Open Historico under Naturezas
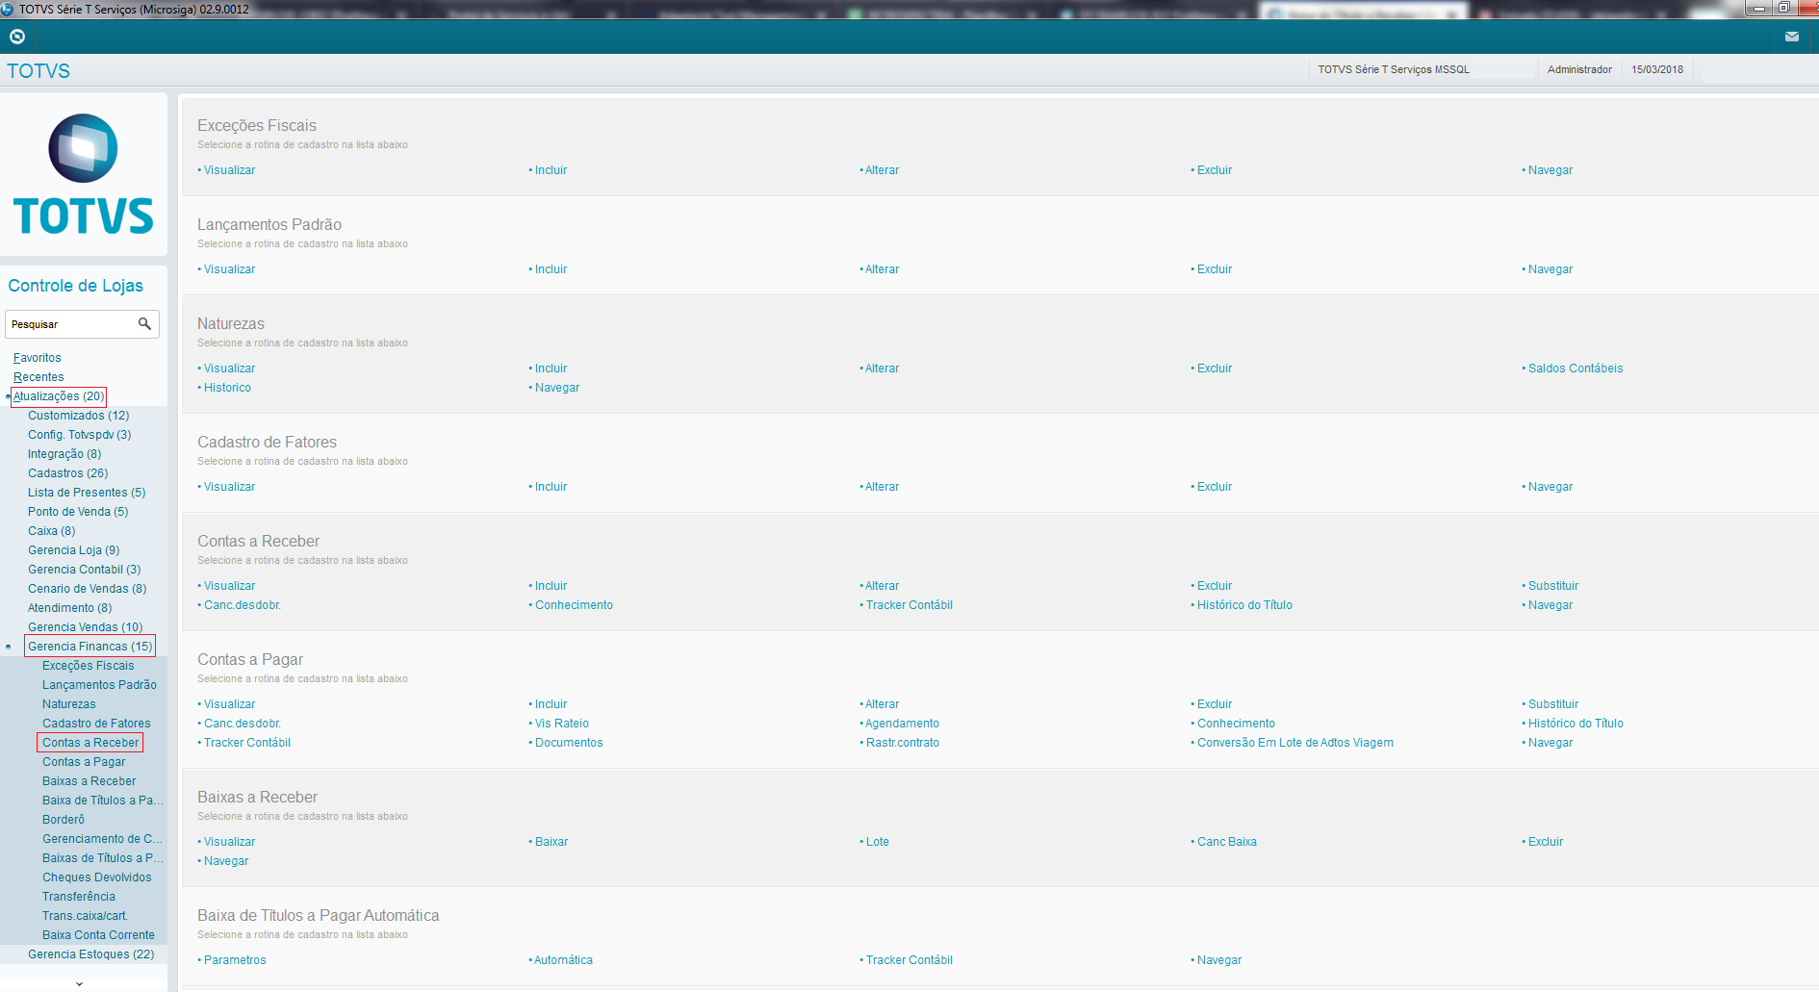This screenshot has height=992, width=1819. [227, 388]
